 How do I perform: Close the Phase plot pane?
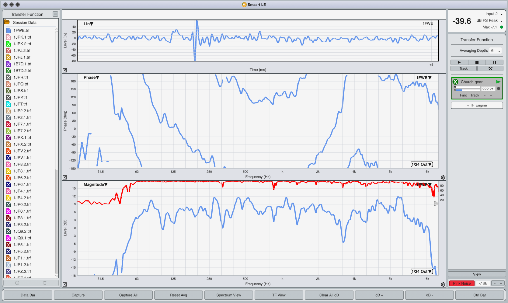pos(65,177)
